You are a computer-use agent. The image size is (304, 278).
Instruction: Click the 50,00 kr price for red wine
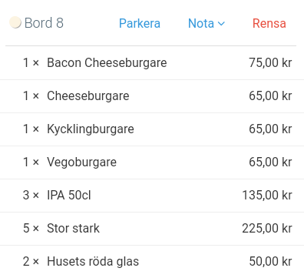[x=270, y=261]
